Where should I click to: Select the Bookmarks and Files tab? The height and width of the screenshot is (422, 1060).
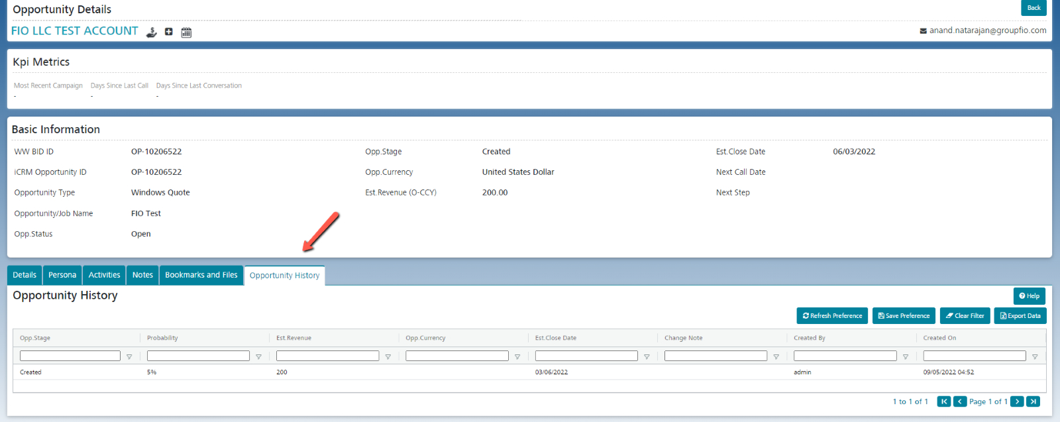click(201, 275)
